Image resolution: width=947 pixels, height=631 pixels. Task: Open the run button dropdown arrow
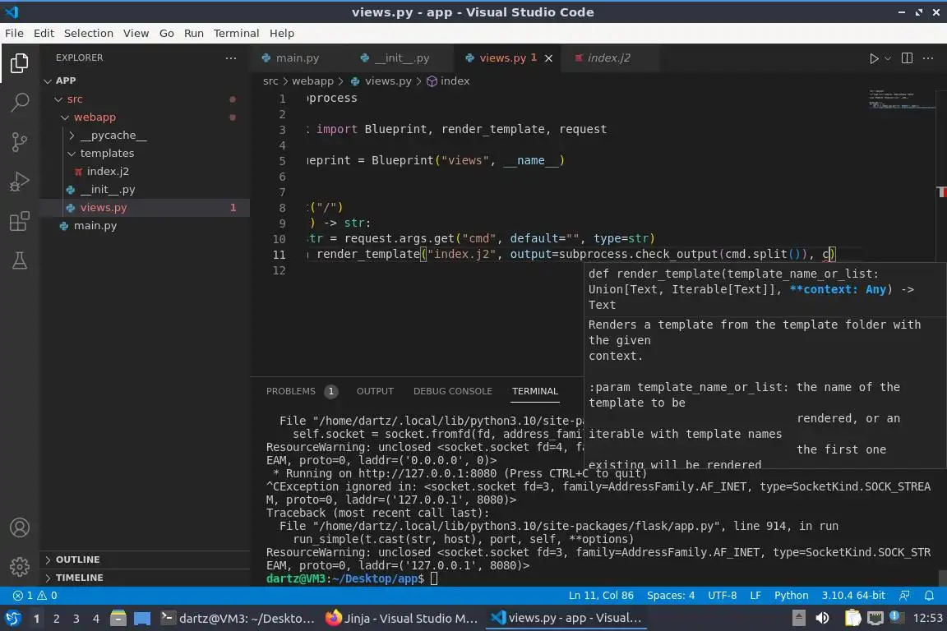click(887, 58)
